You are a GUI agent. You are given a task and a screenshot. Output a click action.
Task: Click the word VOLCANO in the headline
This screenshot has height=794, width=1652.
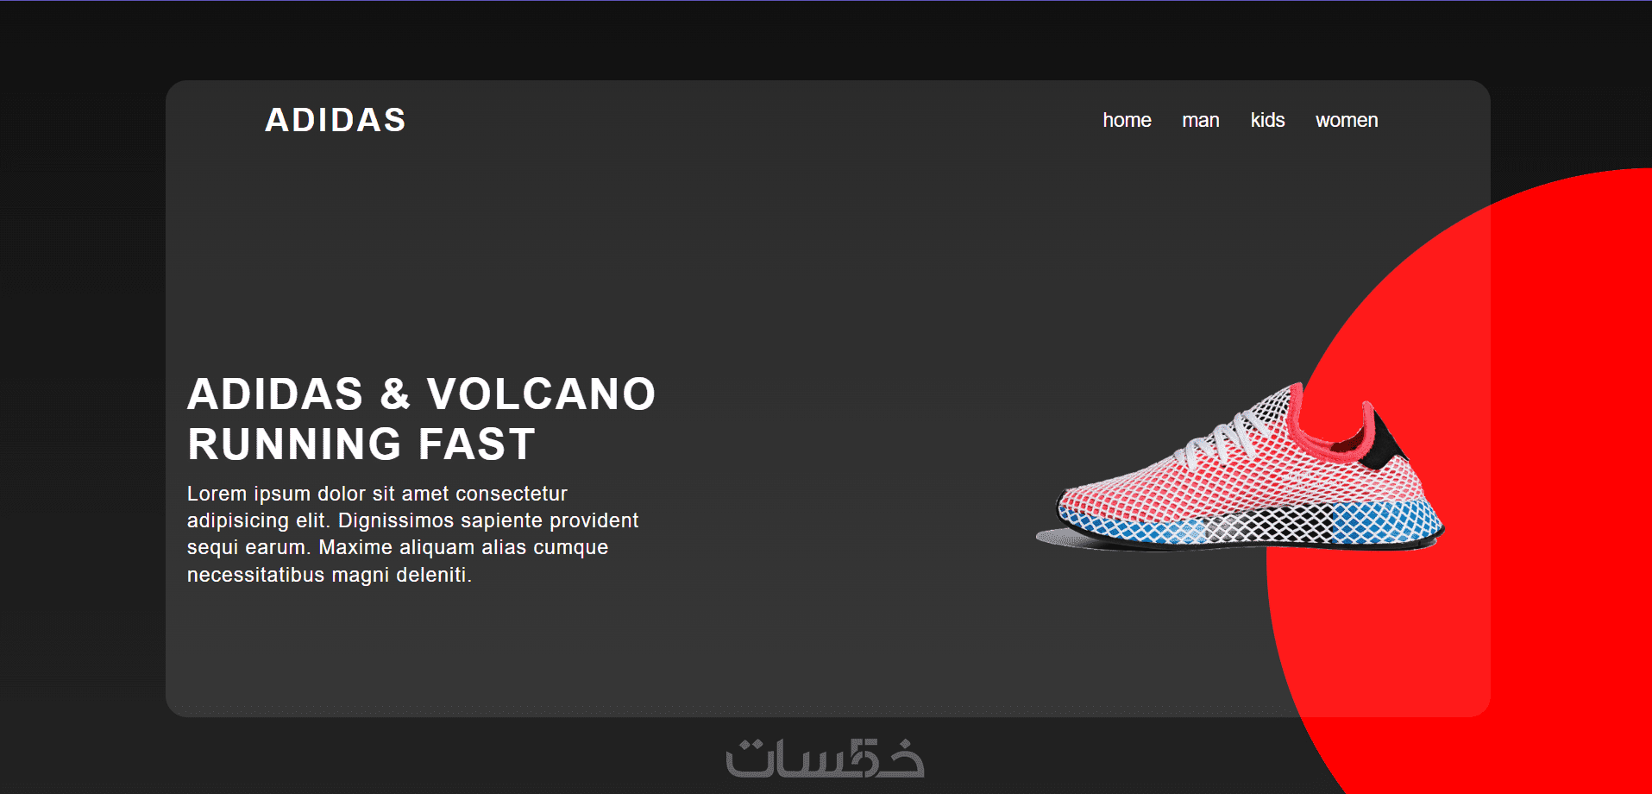click(x=541, y=394)
